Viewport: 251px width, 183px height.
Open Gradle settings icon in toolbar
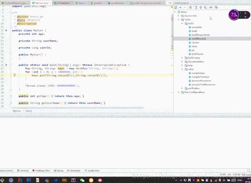pyautogui.click(x=217, y=8)
